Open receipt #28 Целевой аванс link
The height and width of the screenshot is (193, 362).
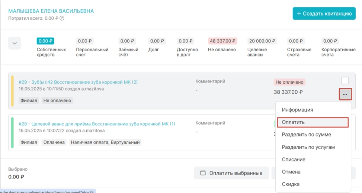(97, 123)
